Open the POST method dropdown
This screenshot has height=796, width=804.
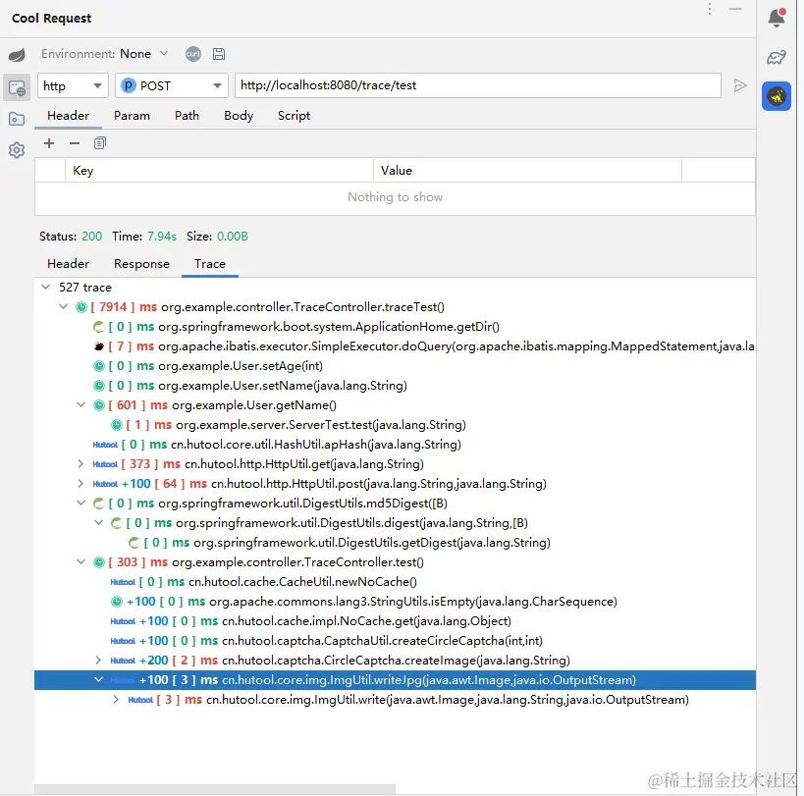click(171, 85)
